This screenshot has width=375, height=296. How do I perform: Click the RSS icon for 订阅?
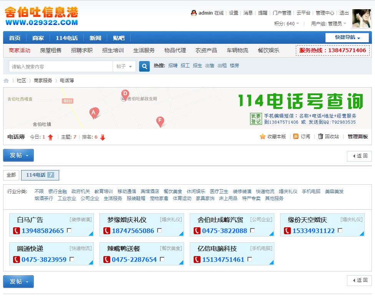pyautogui.click(x=296, y=136)
